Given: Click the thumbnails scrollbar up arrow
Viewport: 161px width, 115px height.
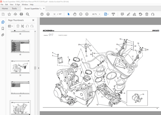Looking at the screenshot, I should click(35, 32).
